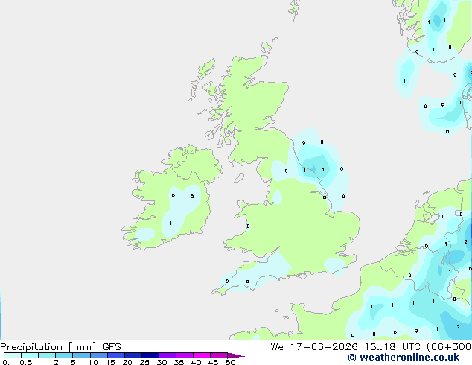Image resolution: width=472 pixels, height=365 pixels.
Task: Click the '(06+300' forecast offset text
Action: coord(450,347)
